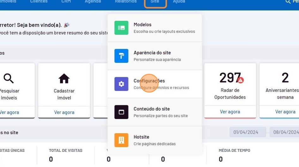Click the magnifier Pesquisar Imóveis icon
The height and width of the screenshot is (167, 299).
(9, 78)
